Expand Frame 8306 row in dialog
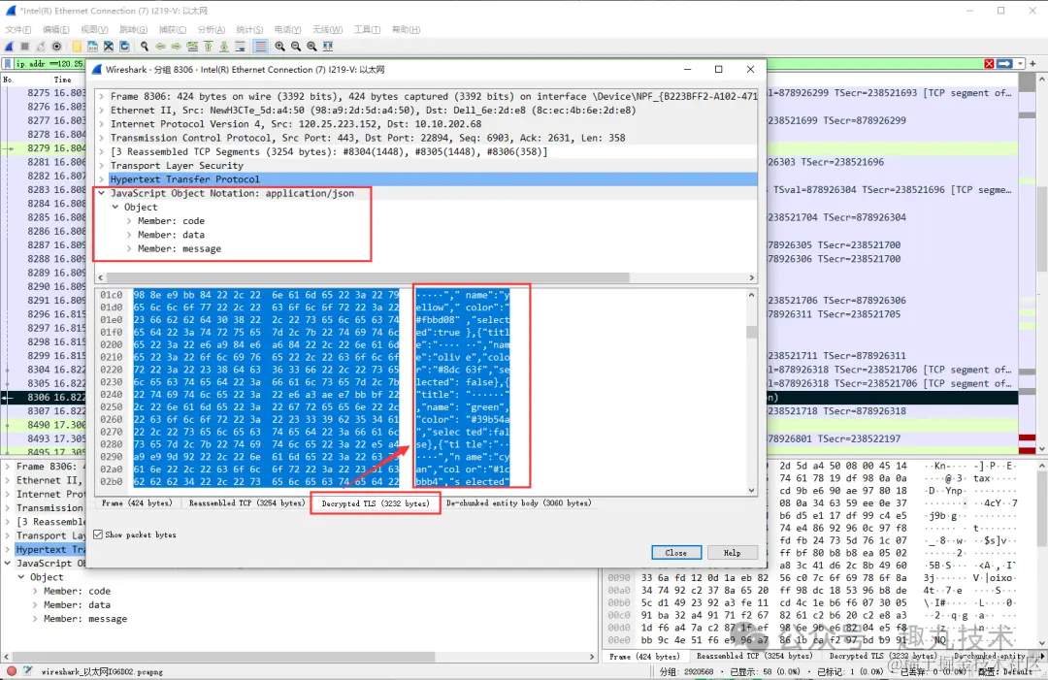 (x=102, y=96)
